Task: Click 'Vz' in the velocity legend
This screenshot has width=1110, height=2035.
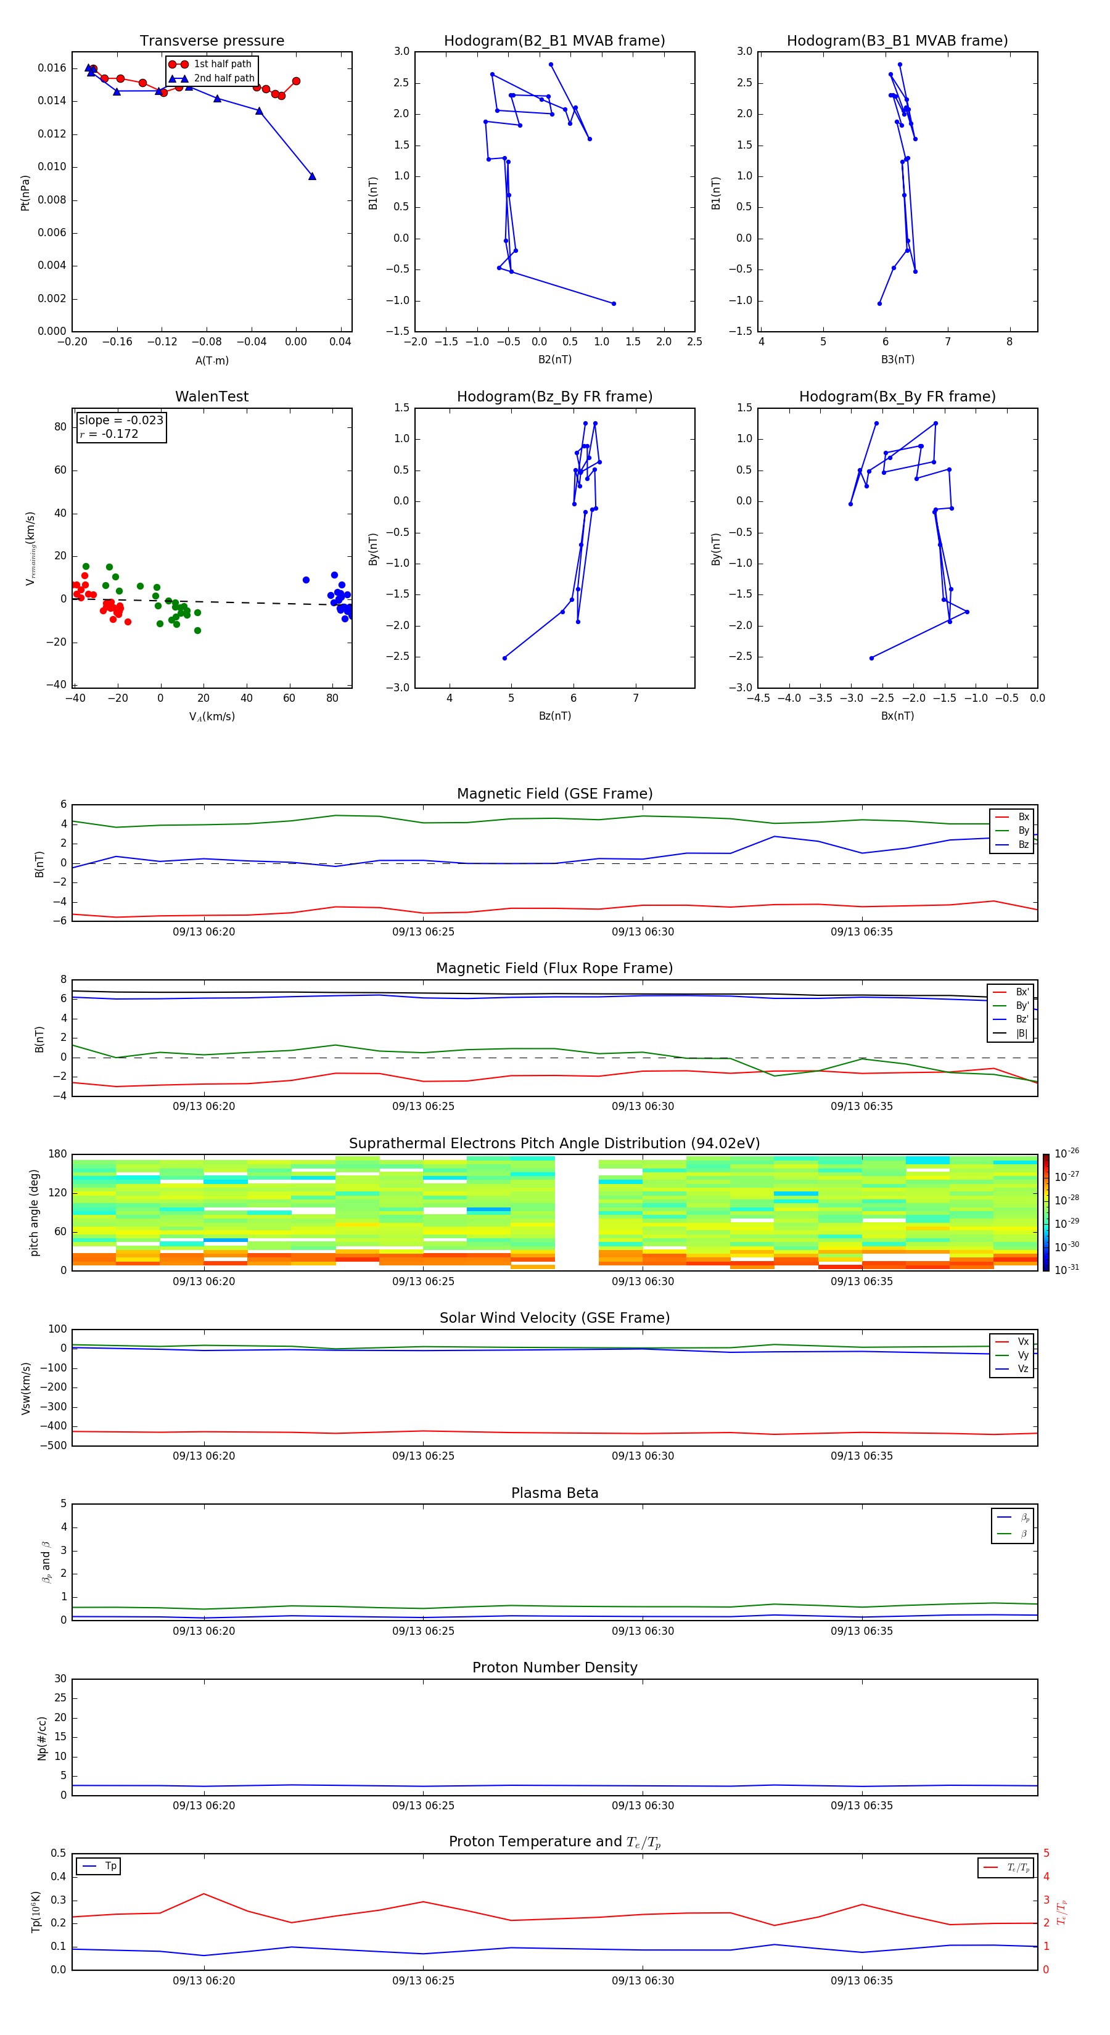Action: (x=1013, y=1369)
